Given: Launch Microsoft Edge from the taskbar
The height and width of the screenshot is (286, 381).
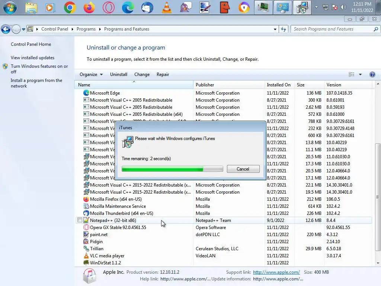Looking at the screenshot, I should point(128,7).
